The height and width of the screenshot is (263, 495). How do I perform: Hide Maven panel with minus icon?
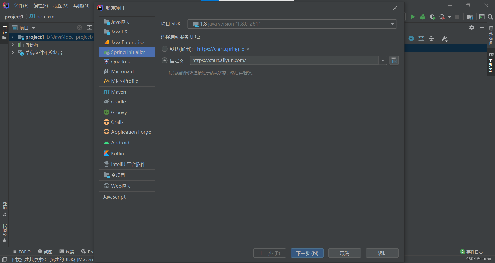482,28
